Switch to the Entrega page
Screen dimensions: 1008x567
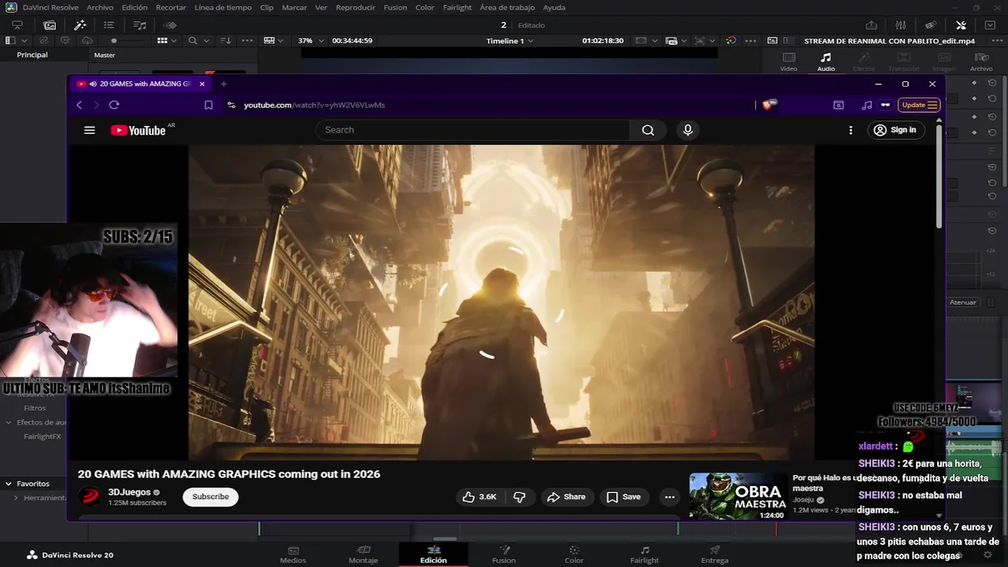(714, 554)
